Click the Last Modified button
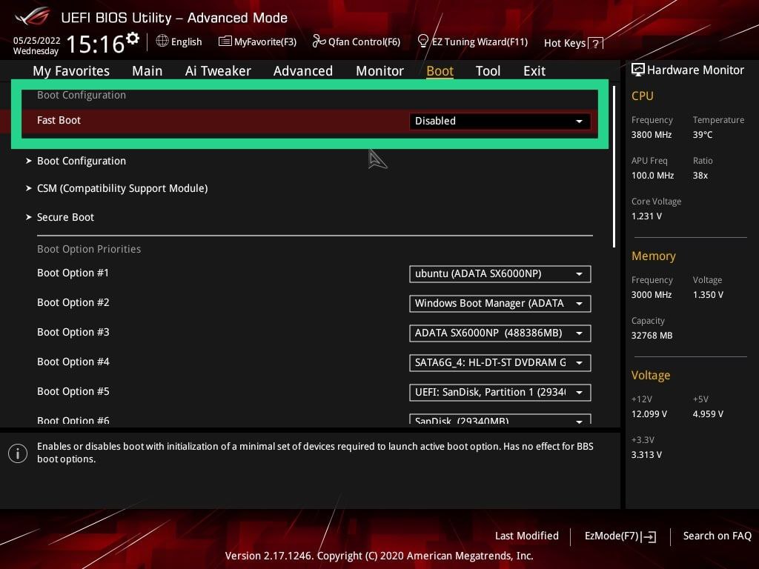Screen dimensions: 759x569 (x=526, y=536)
